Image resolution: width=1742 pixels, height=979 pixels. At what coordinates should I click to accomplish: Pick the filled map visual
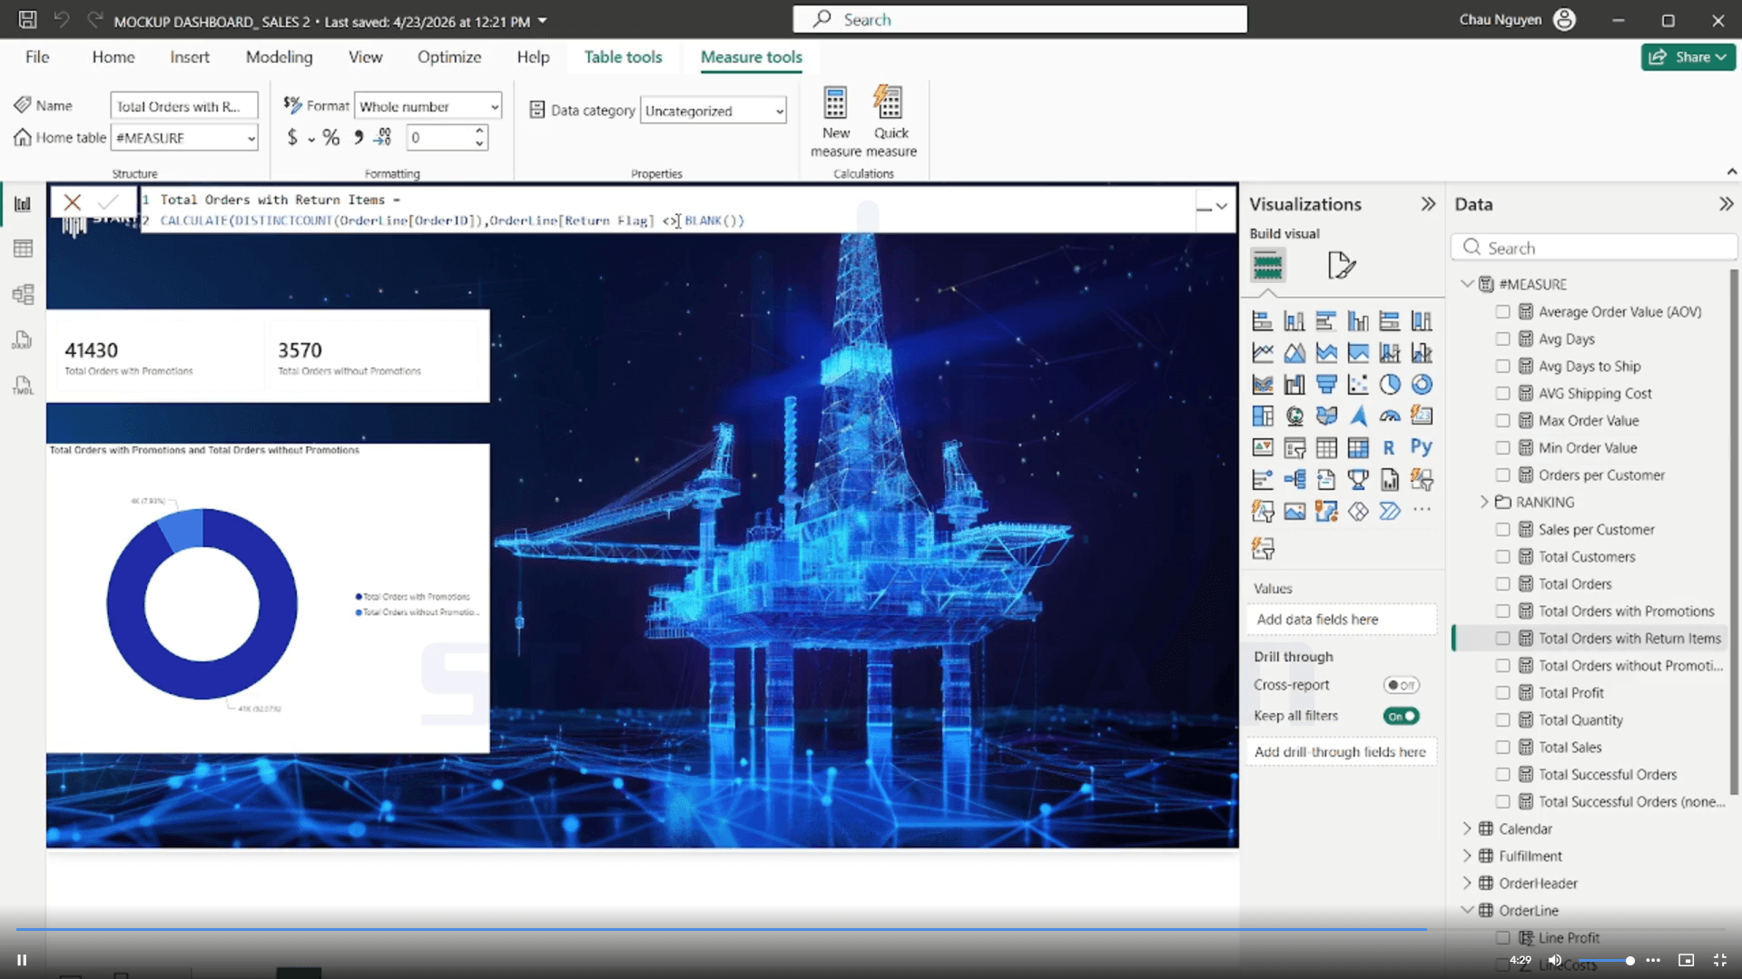point(1325,416)
